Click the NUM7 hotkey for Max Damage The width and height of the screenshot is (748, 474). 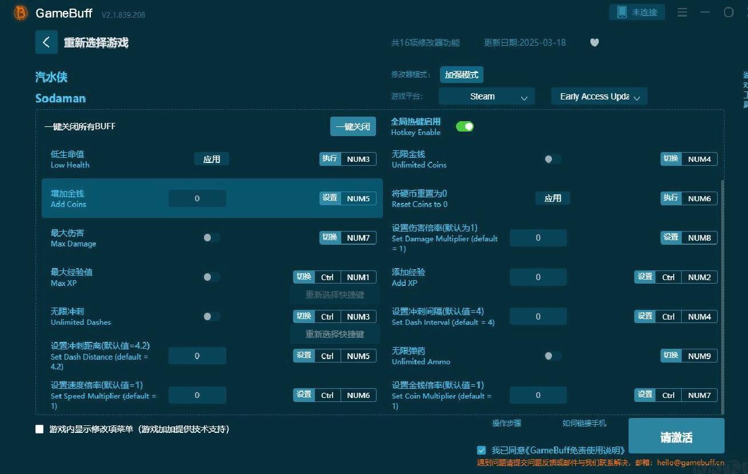[x=358, y=238]
